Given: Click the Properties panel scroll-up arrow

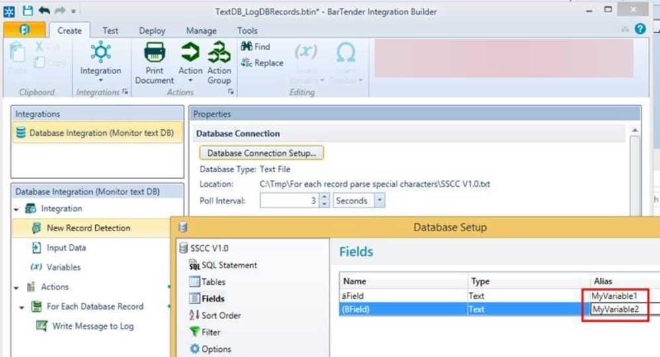Looking at the screenshot, I should pyautogui.click(x=635, y=130).
